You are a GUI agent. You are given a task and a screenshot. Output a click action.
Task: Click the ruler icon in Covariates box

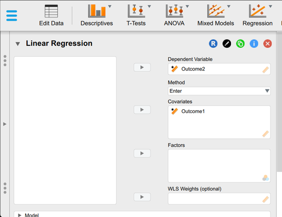265,134
